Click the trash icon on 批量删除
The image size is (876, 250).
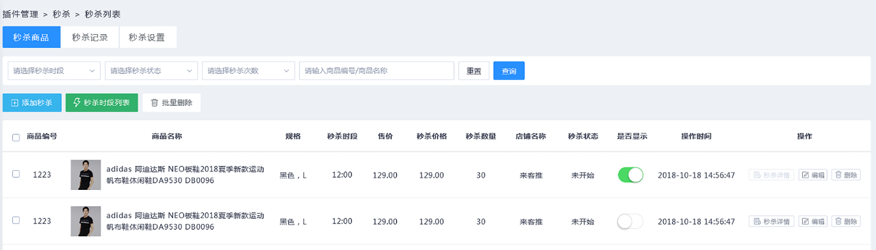pos(154,103)
